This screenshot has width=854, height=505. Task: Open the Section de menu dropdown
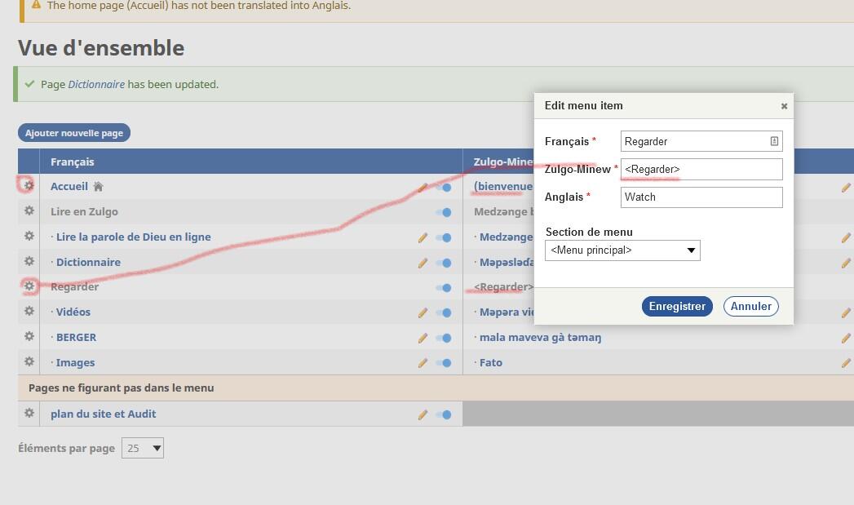tap(622, 250)
